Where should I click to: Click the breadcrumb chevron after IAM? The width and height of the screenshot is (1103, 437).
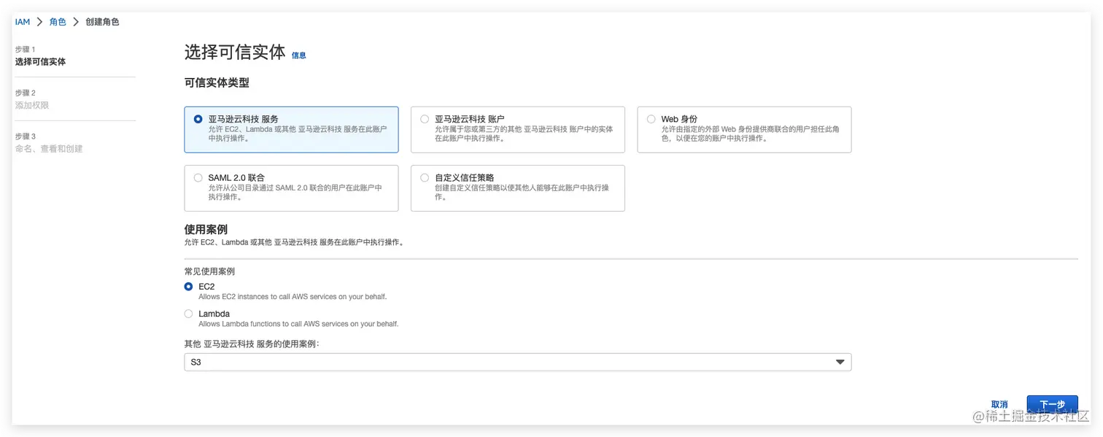point(39,22)
